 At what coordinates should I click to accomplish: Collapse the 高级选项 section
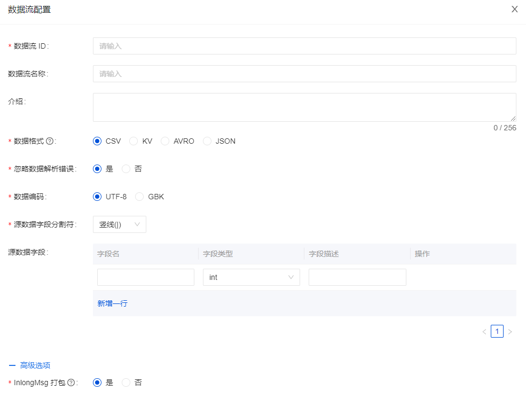pyautogui.click(x=30, y=365)
